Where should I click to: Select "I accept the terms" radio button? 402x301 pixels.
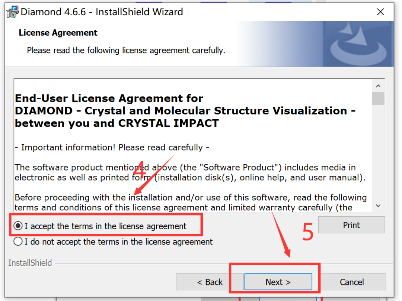[x=18, y=226]
